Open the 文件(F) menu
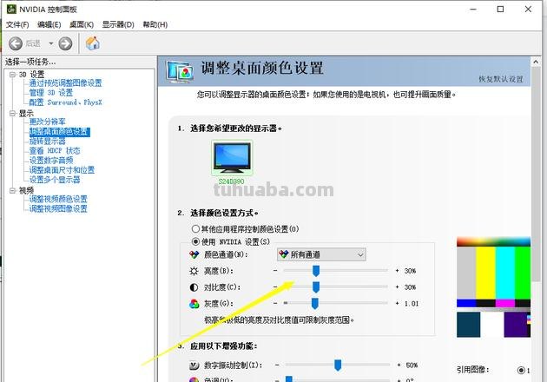Image resolution: width=547 pixels, height=382 pixels. point(17,24)
